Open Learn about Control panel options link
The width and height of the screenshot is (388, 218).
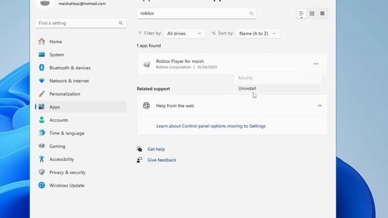pyautogui.click(x=211, y=126)
